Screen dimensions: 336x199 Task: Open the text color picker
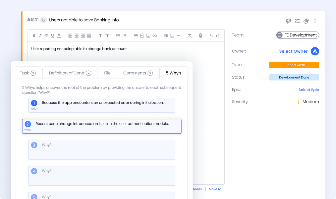tap(59, 35)
